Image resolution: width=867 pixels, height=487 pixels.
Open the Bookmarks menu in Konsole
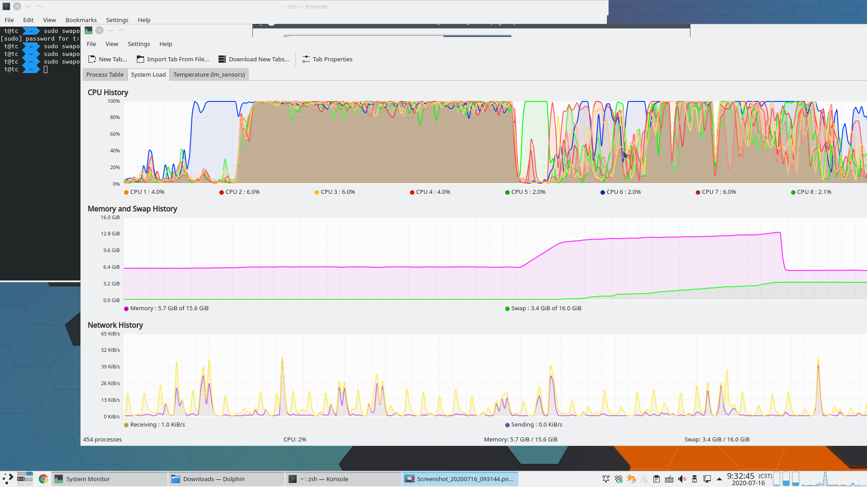tap(81, 20)
